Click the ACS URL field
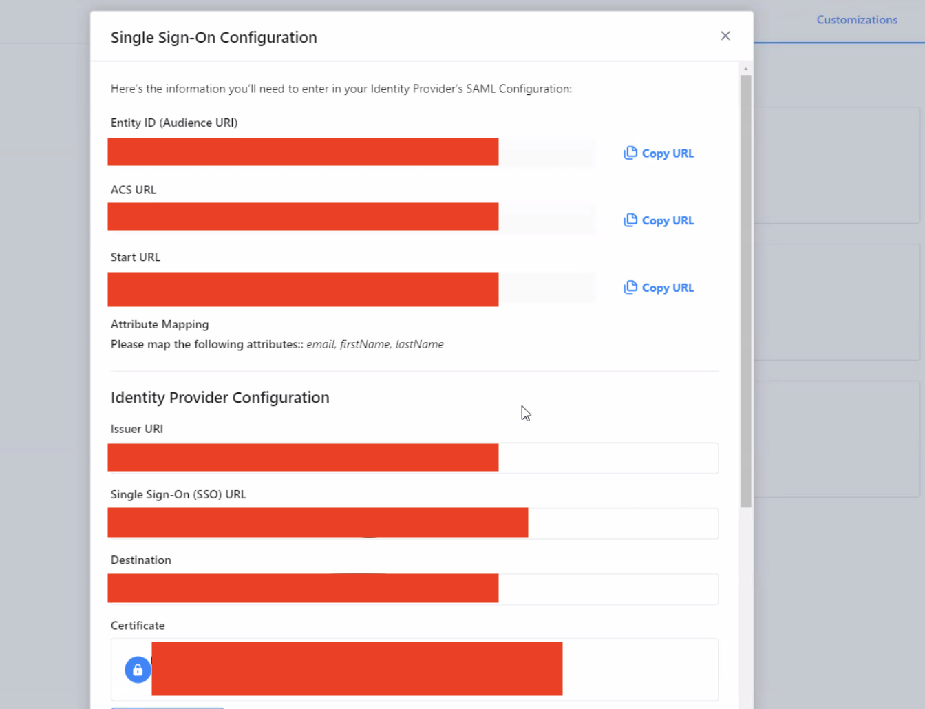 point(352,219)
